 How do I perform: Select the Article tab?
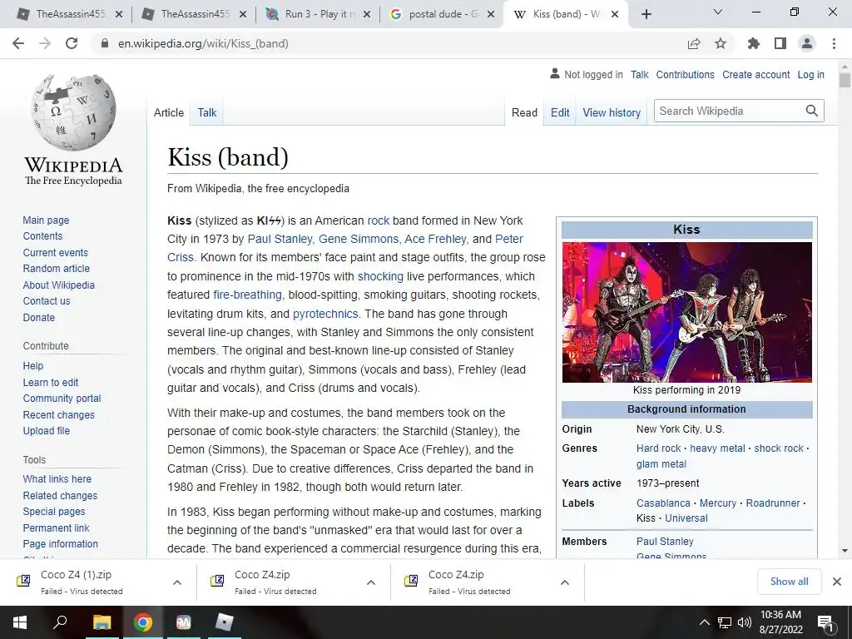tap(168, 112)
